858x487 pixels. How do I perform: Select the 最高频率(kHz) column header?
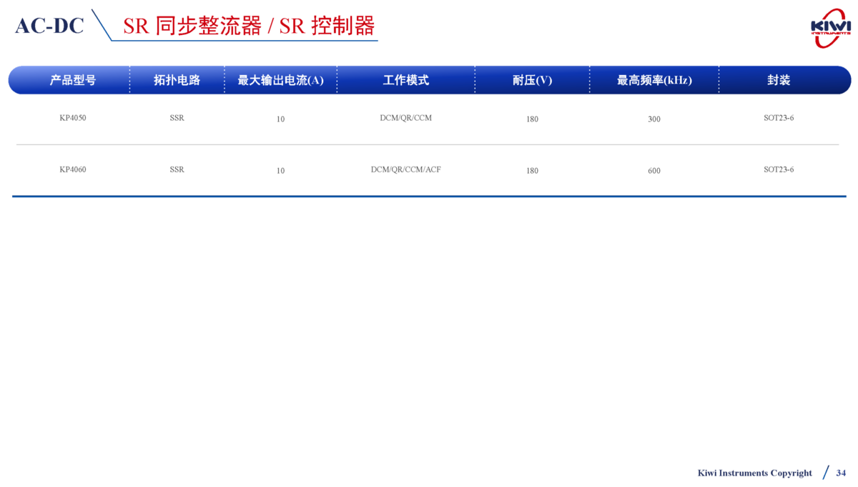pos(654,80)
